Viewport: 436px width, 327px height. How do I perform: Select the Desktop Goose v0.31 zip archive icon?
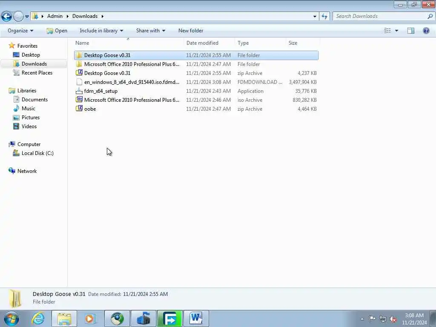click(79, 73)
